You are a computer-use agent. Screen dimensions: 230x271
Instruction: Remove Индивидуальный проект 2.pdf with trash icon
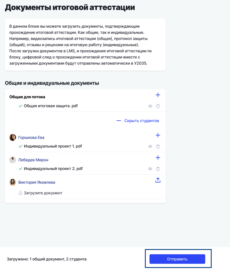pos(158,169)
